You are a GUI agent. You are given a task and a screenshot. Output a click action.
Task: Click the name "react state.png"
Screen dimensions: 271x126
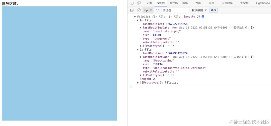[x=167, y=31]
